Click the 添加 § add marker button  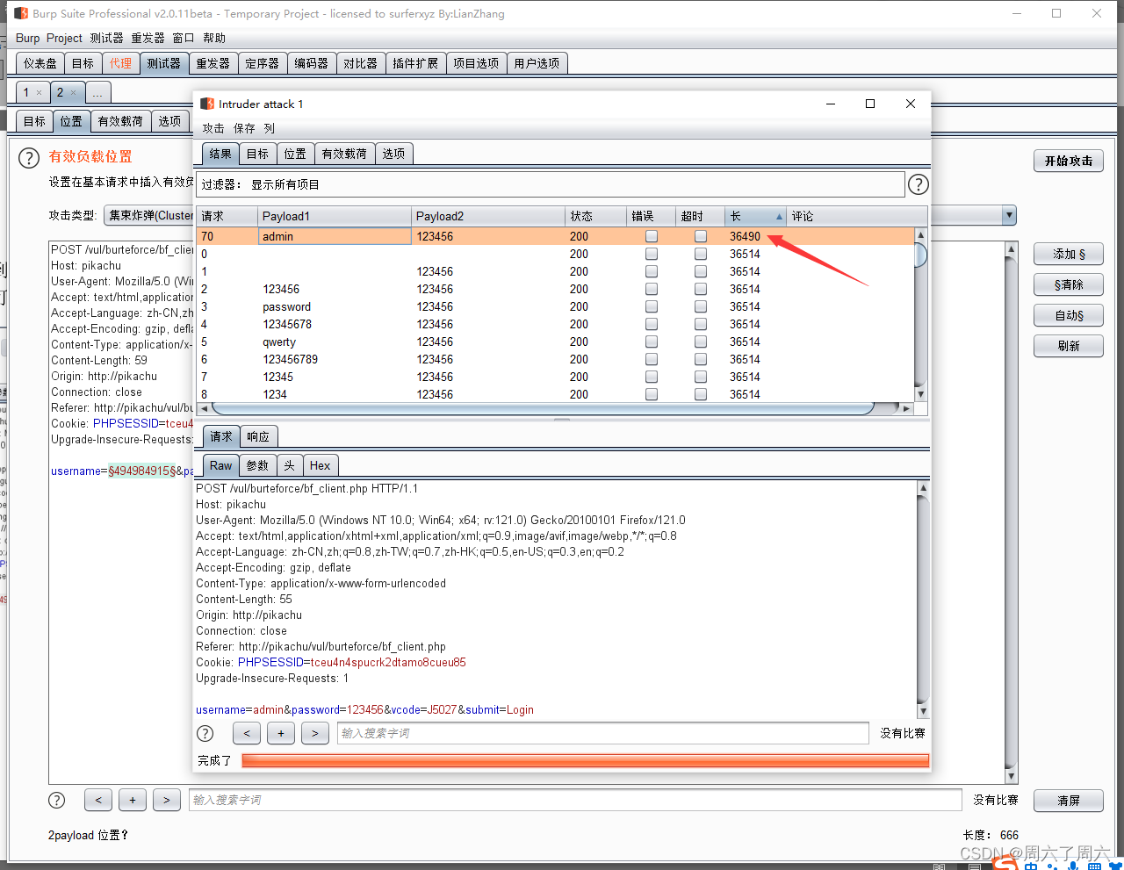(x=1069, y=254)
